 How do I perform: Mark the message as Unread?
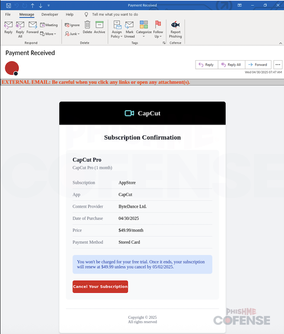click(x=130, y=29)
